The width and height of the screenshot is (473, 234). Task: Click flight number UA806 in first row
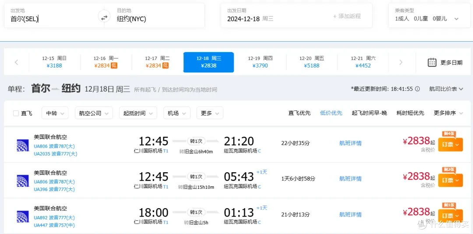[40, 146]
